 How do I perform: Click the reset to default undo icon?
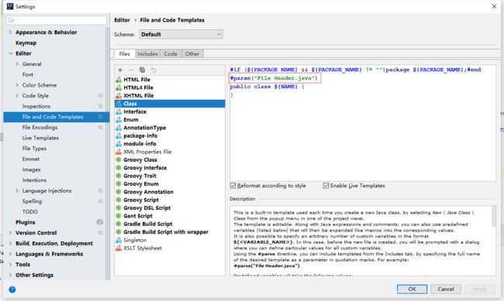coord(154,70)
